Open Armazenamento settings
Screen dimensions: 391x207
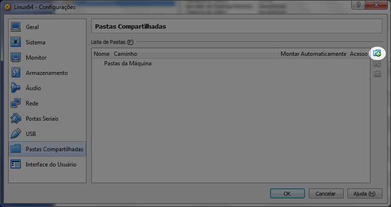[47, 73]
